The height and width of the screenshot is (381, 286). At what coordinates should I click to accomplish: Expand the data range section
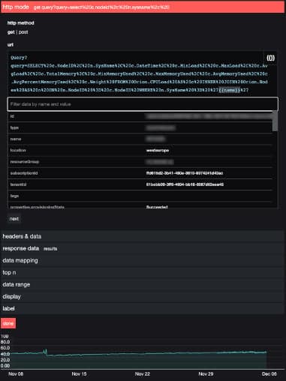(143, 284)
